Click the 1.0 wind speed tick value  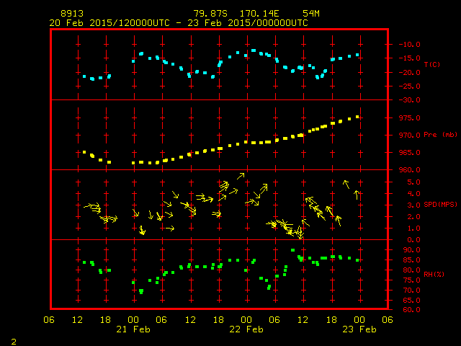[x=413, y=228]
